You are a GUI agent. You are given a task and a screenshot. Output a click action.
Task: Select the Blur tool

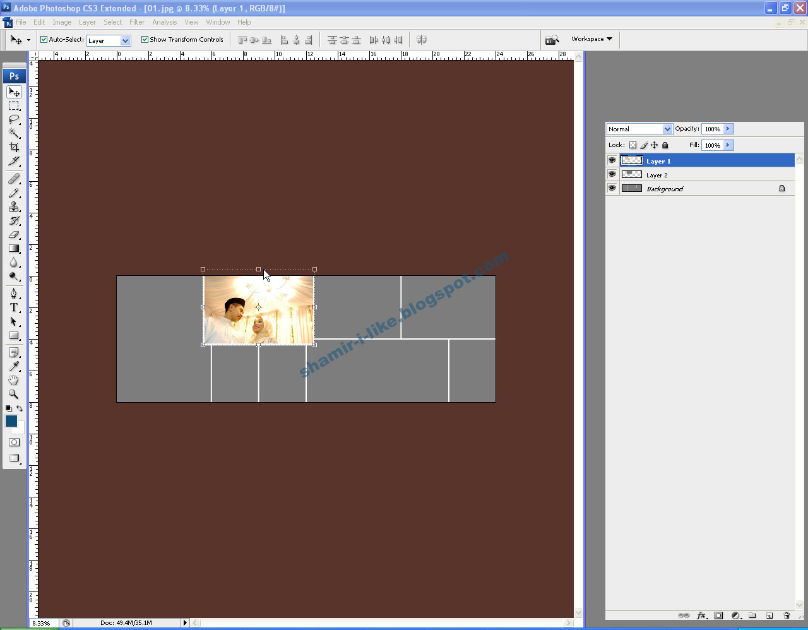coord(14,263)
